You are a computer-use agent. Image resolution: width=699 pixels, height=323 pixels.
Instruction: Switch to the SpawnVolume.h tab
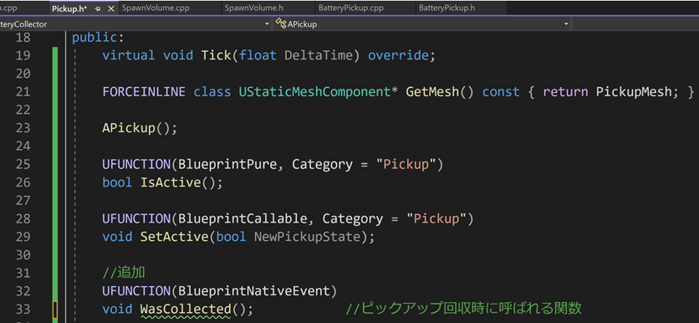[253, 8]
